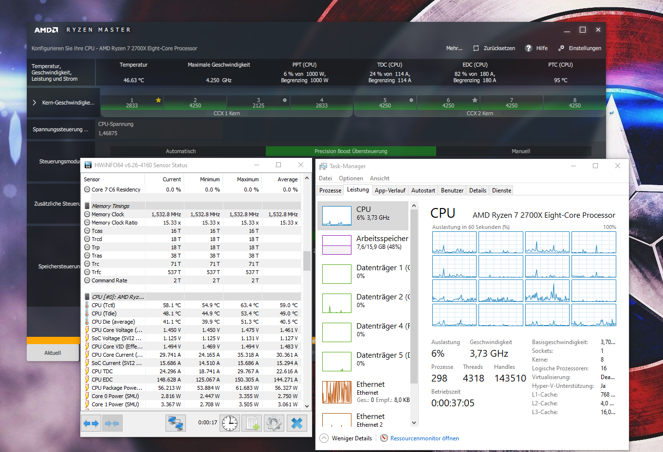663x452 pixels.
Task: Click core 8 speed slider at 4250
Action: point(575,103)
